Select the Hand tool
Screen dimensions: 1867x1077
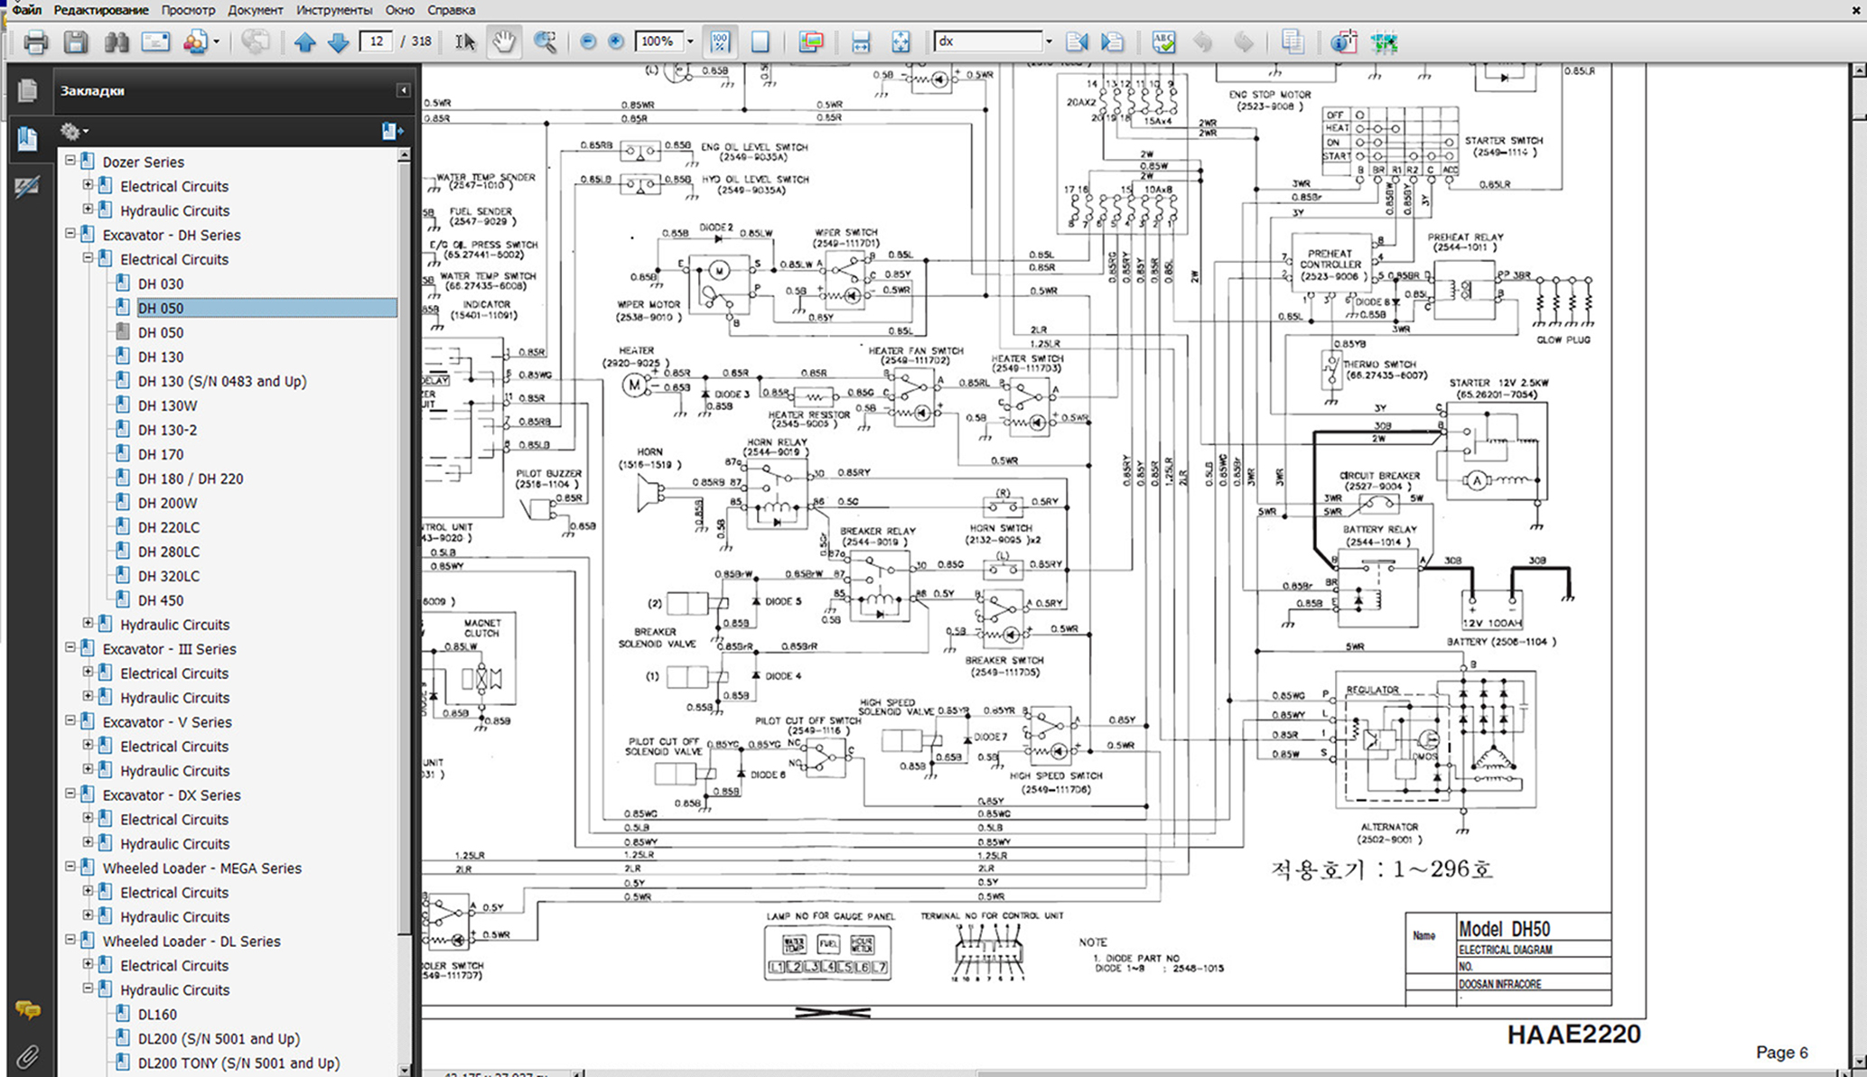pos(504,42)
